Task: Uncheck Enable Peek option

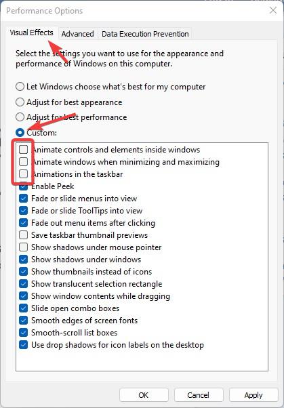Action: [x=24, y=186]
